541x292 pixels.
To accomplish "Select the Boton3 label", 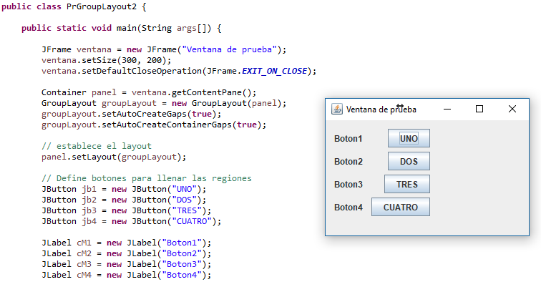I will coord(349,185).
